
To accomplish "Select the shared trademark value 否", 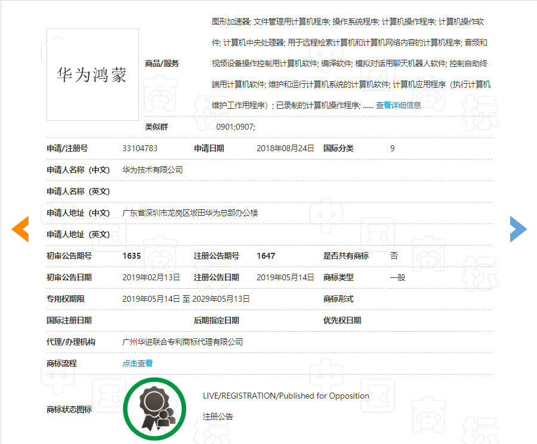I will point(394,256).
